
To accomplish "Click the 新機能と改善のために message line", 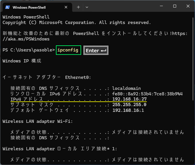I will [x=95, y=33].
